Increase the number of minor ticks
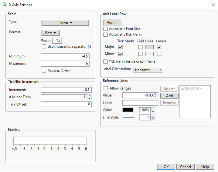The height and width of the screenshot is (172, 218). click(89, 96)
